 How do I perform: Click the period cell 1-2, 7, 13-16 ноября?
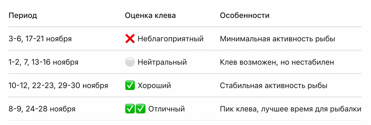(44, 62)
